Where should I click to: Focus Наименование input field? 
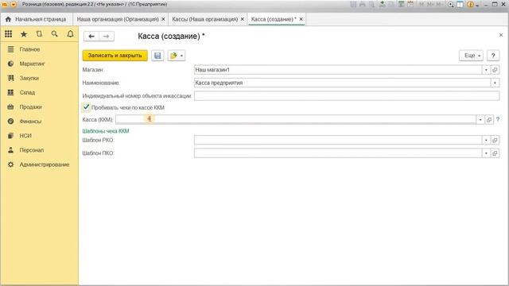[x=342, y=83]
